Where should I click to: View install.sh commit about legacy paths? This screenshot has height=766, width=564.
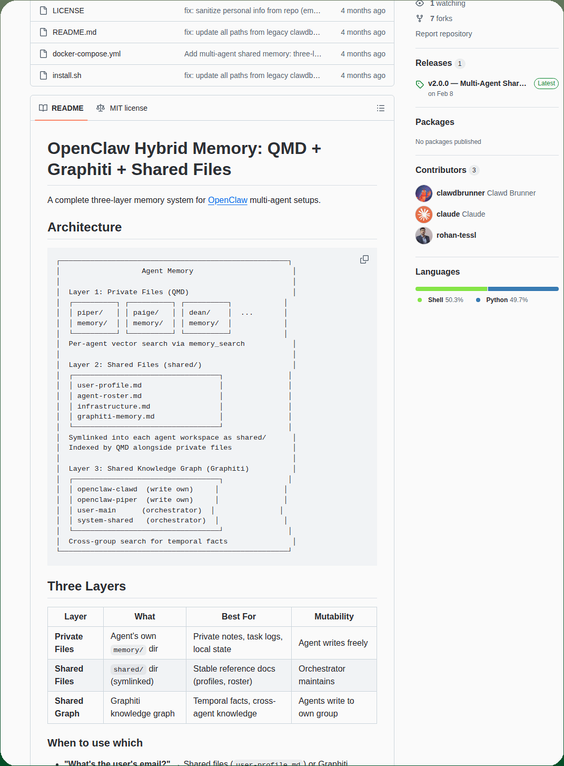click(x=252, y=75)
